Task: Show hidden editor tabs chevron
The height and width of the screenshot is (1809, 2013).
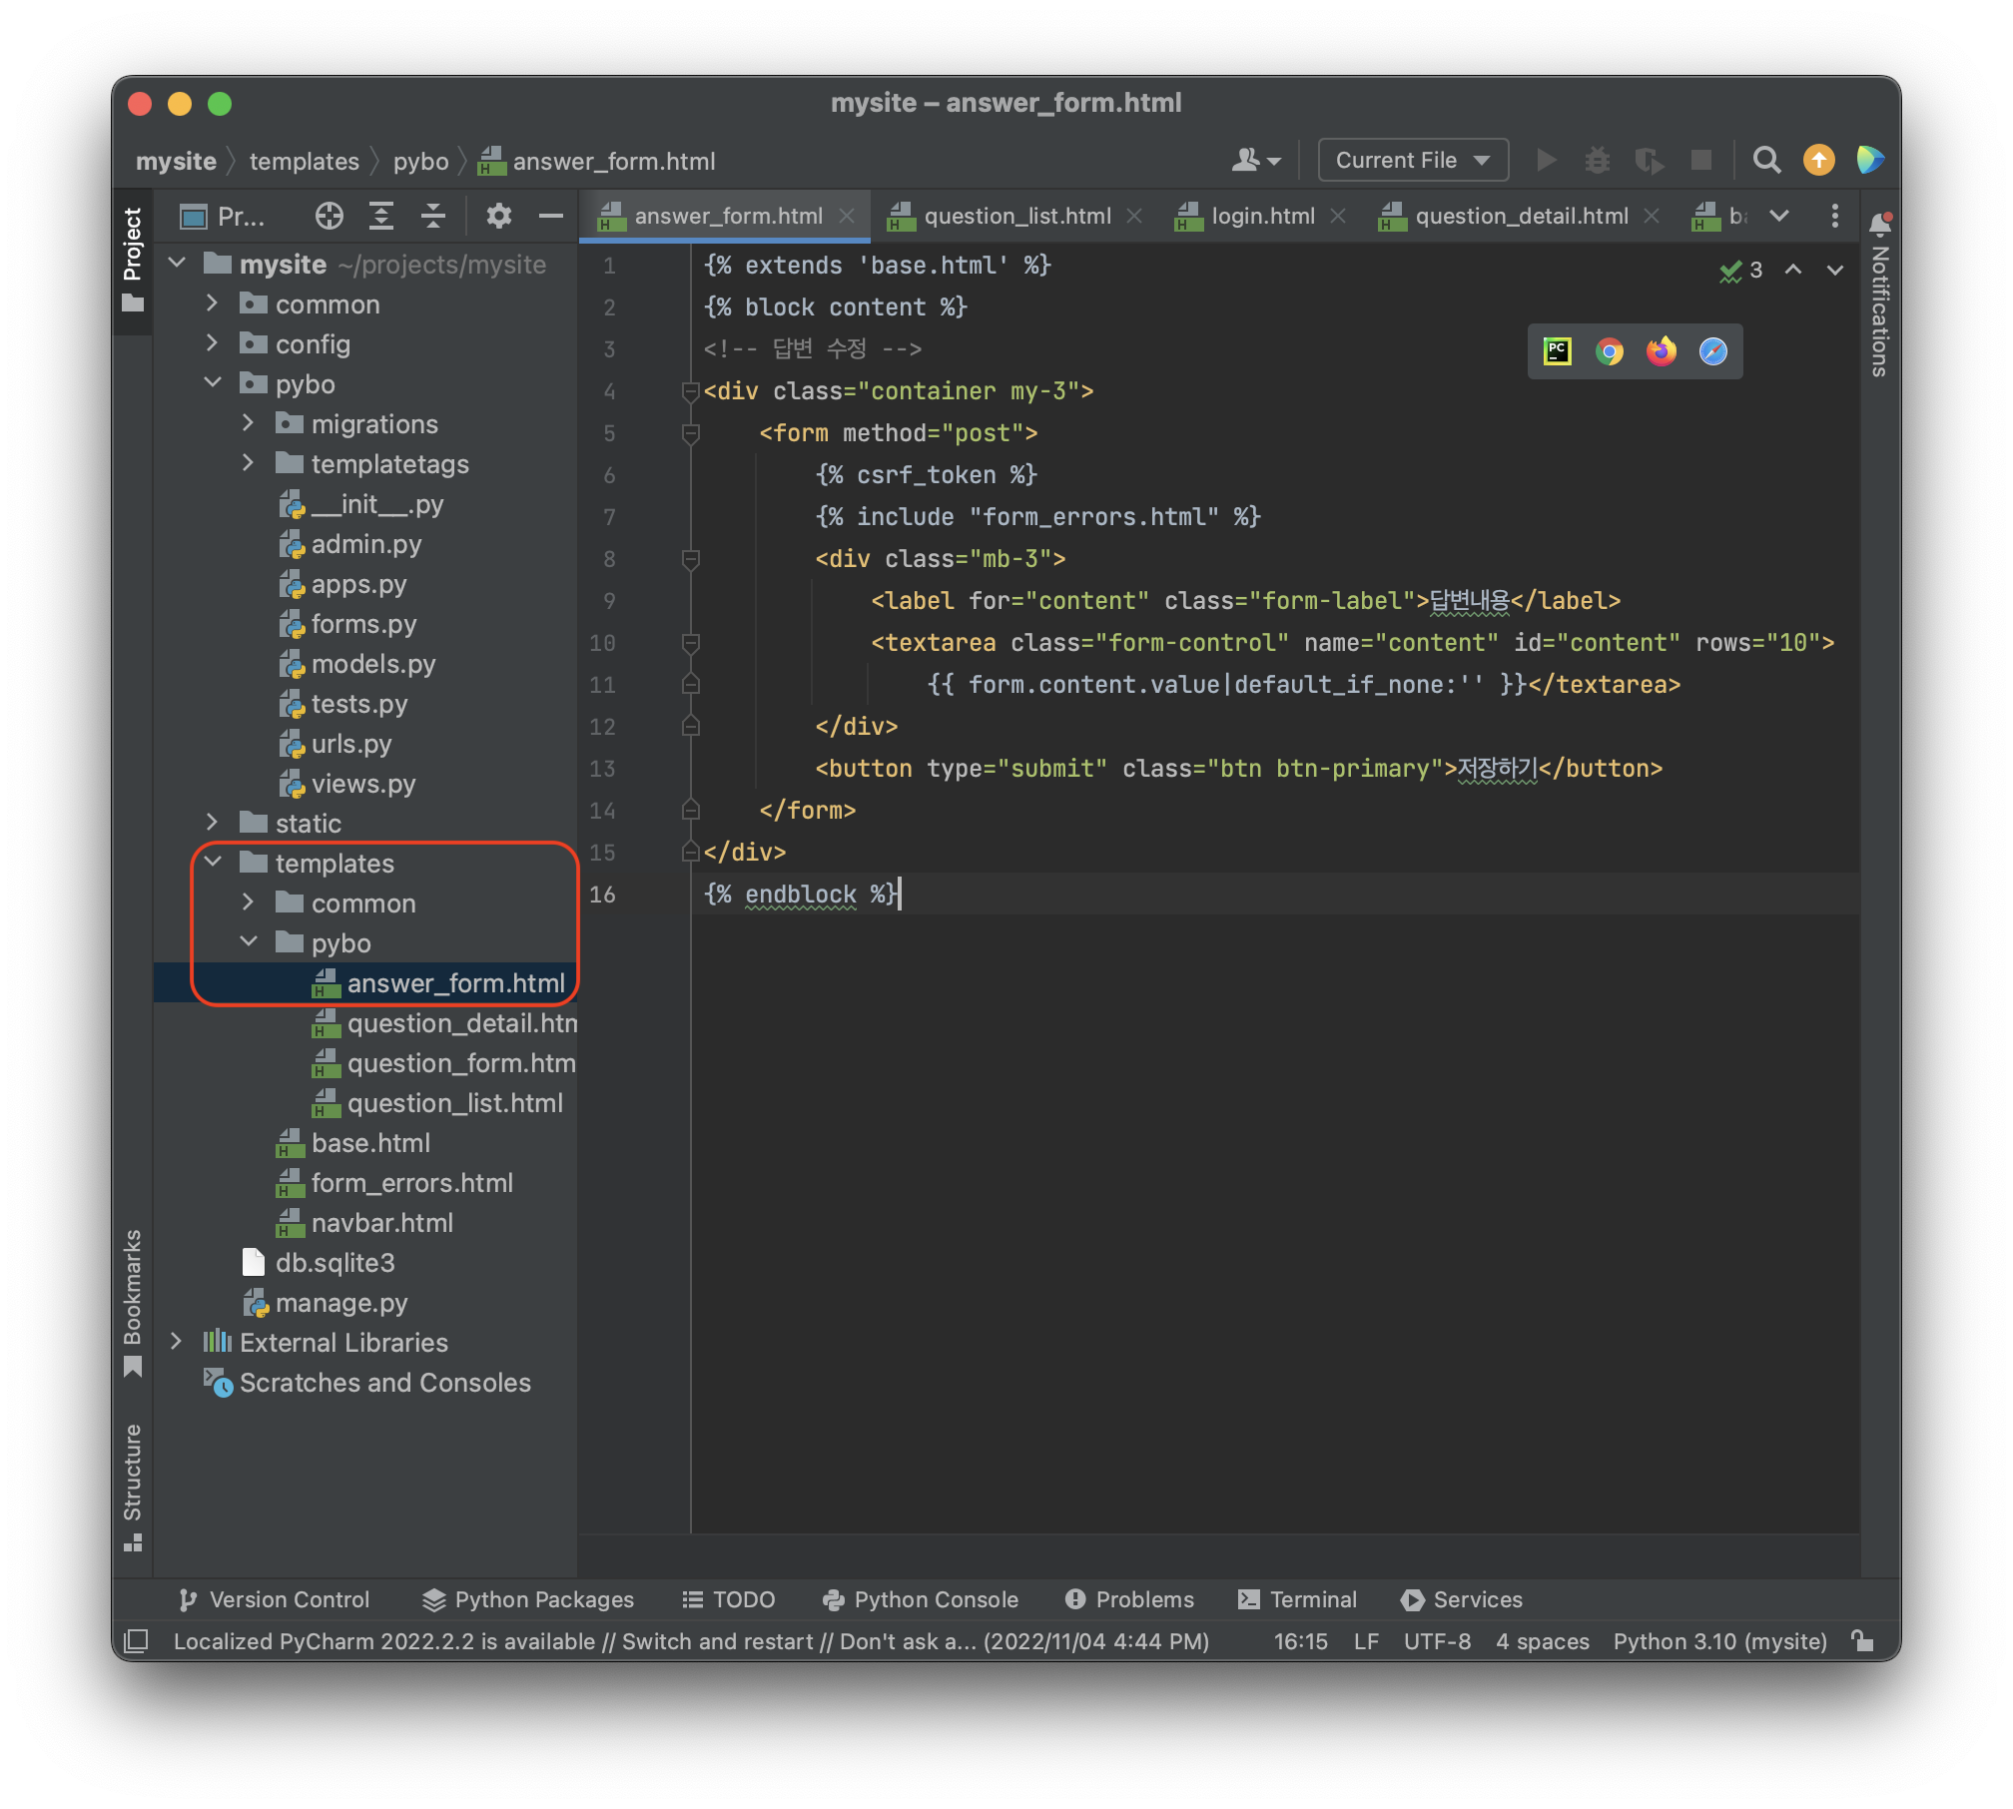Action: (x=1778, y=216)
